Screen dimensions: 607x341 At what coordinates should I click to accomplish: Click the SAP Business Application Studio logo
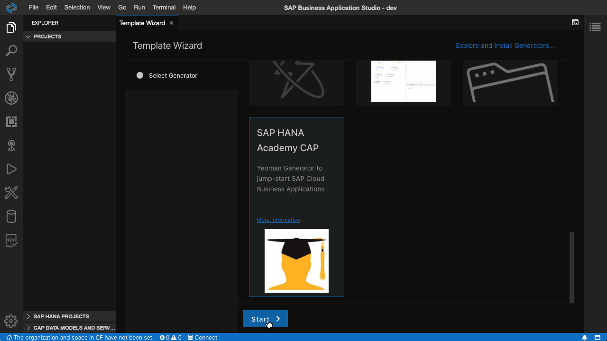11,8
